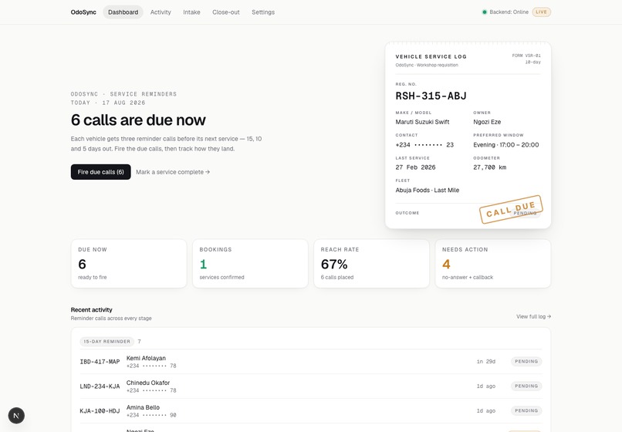Image resolution: width=622 pixels, height=432 pixels.
Task: Click the PENDING badge for Kemi Afolayan
Action: (526, 361)
